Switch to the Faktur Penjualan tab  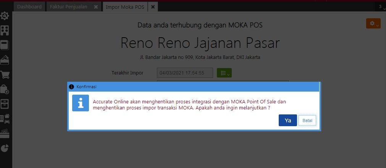68,7
